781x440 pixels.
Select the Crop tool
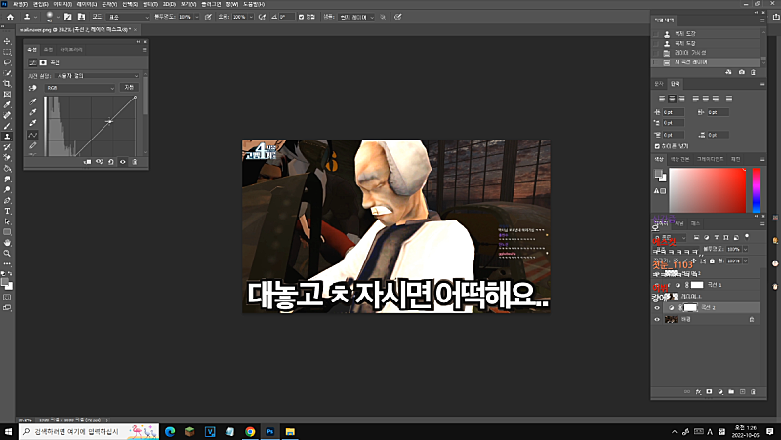point(8,83)
